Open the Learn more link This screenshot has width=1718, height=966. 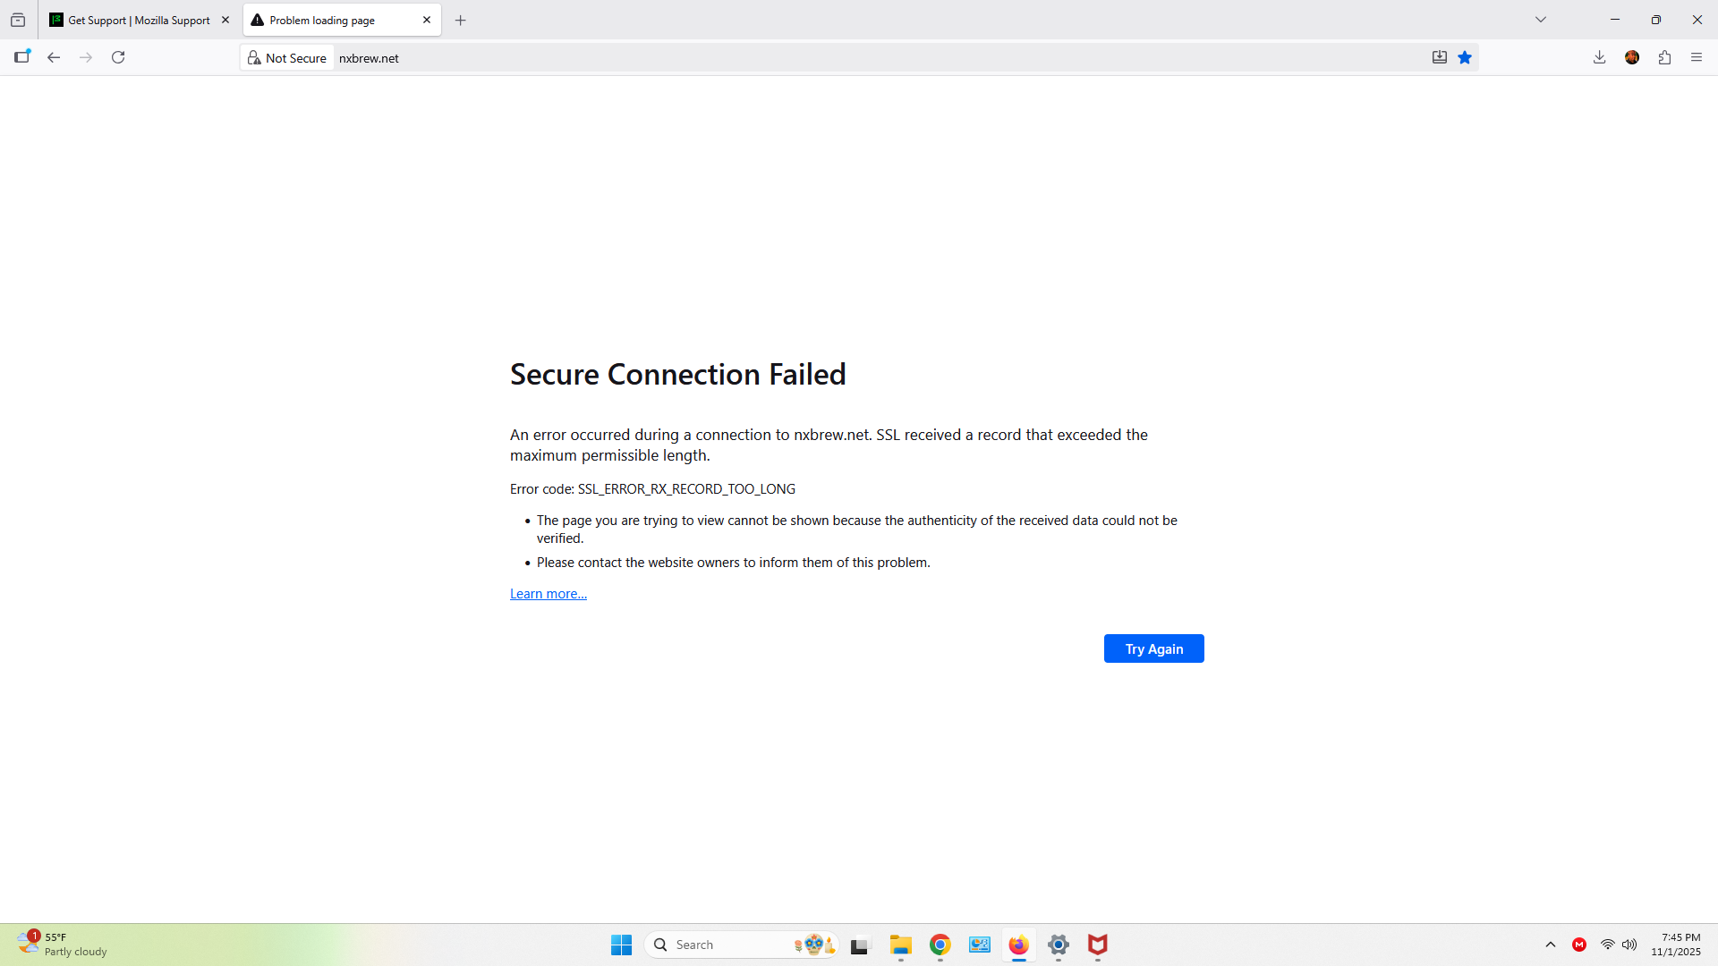point(548,594)
